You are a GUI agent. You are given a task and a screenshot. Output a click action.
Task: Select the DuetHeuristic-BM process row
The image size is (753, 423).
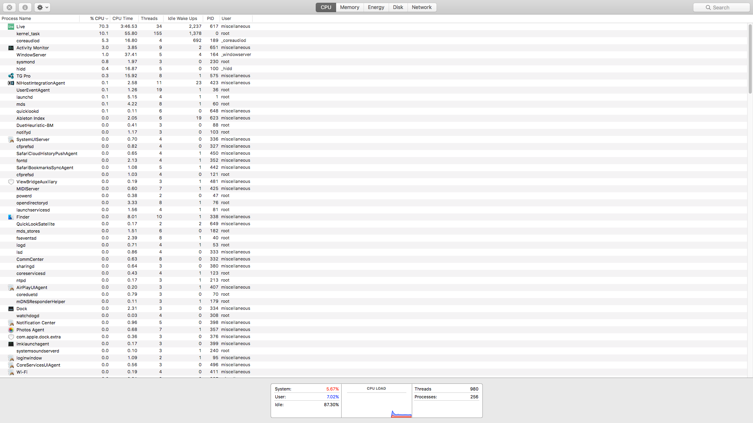[x=373, y=125]
